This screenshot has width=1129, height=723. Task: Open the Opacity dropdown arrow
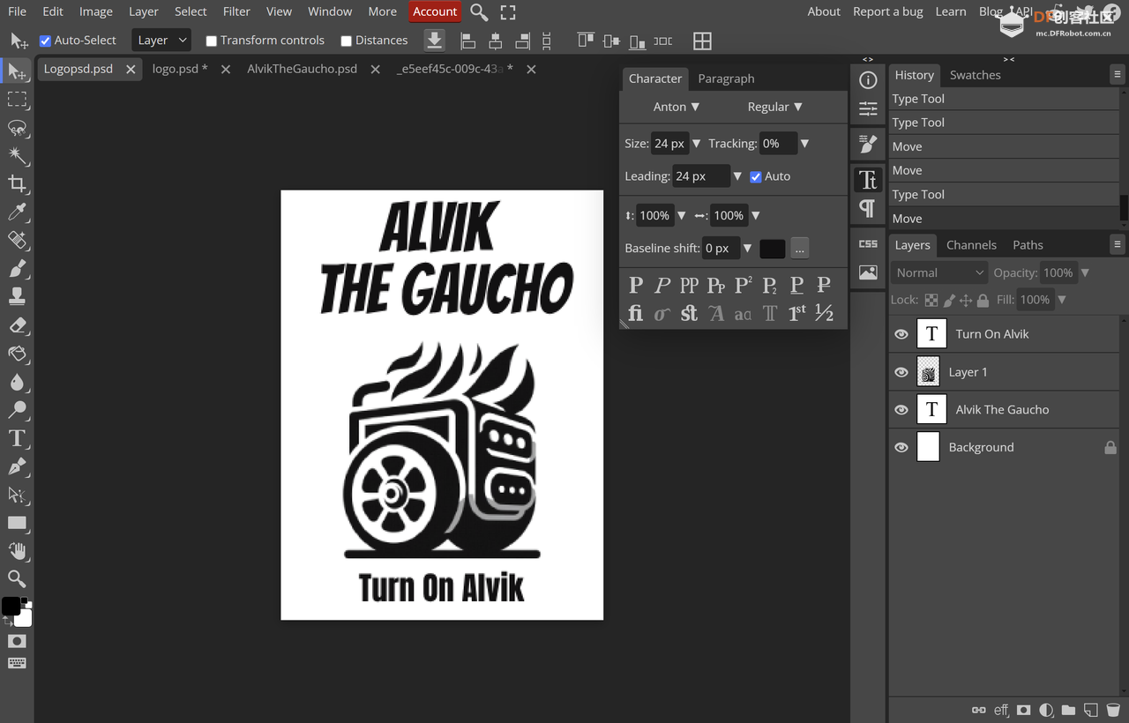1085,272
